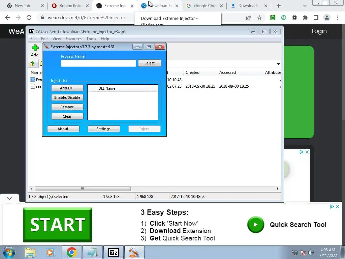Viewport: 345px width, 259px height.
Task: Open the About dialog
Action: click(63, 129)
